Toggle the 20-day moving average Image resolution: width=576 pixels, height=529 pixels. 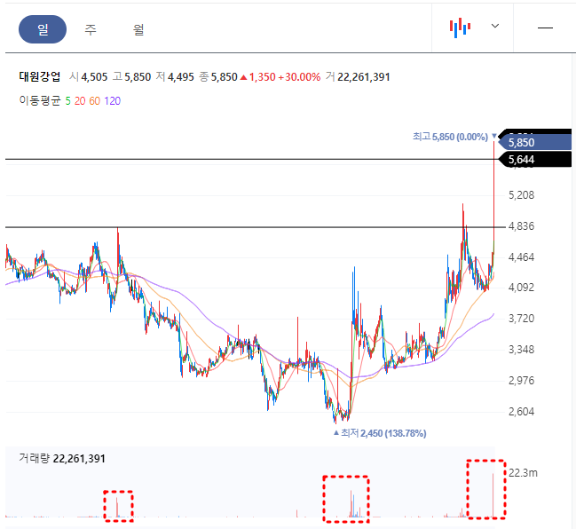point(80,101)
